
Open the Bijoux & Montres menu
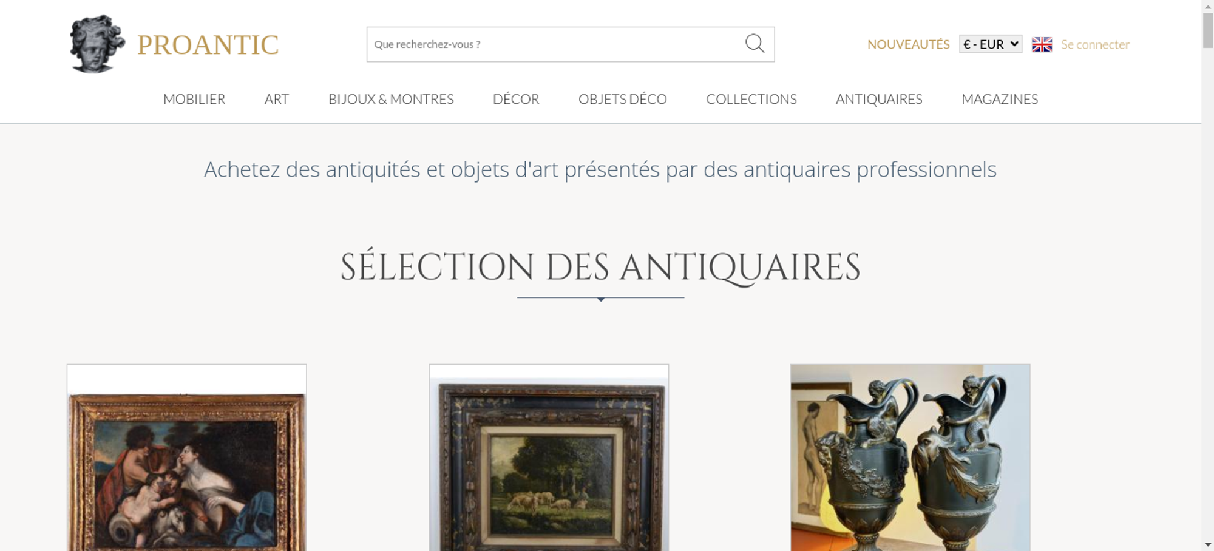391,99
